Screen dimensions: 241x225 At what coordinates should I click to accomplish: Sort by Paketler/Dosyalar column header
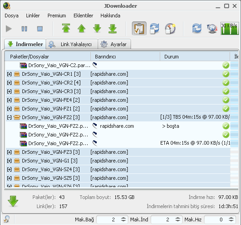click(x=47, y=57)
